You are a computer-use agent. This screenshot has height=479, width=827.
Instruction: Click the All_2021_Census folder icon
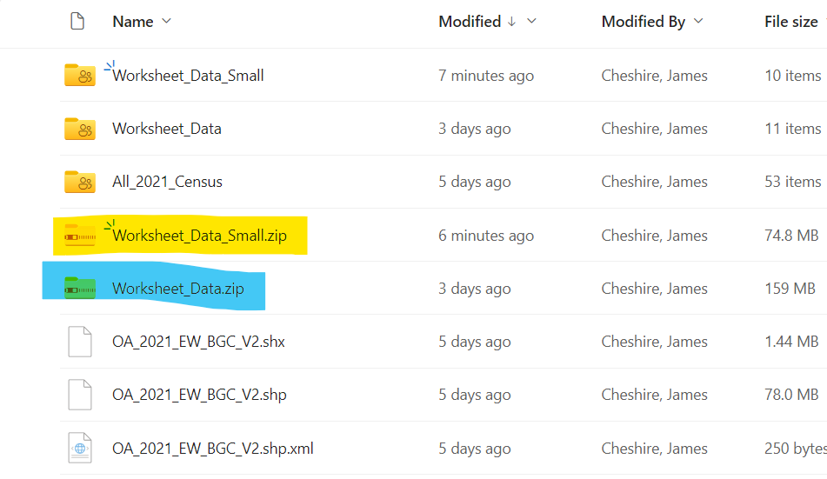coord(80,182)
